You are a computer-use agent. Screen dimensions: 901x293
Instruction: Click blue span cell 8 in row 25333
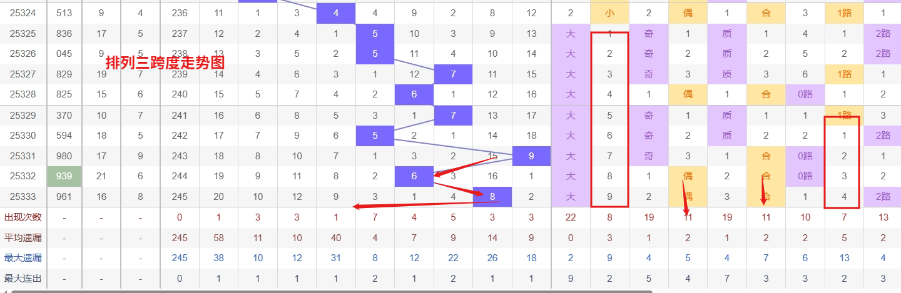(492, 197)
